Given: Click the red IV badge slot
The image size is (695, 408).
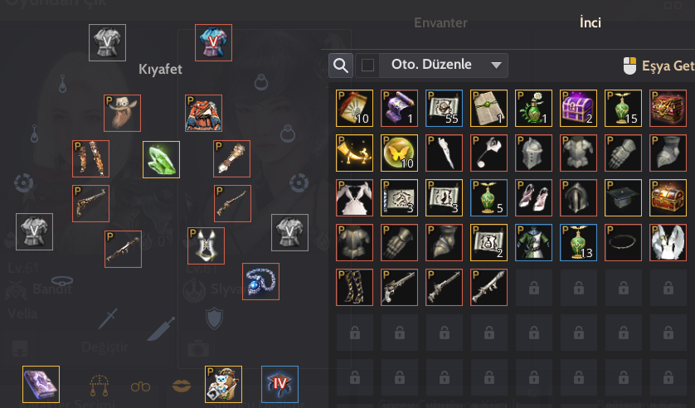Looking at the screenshot, I should [279, 384].
